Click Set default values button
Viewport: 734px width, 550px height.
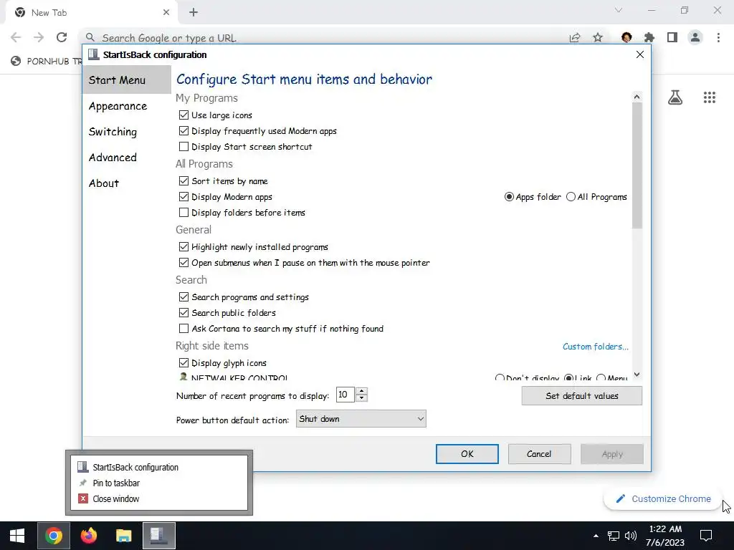pyautogui.click(x=582, y=396)
